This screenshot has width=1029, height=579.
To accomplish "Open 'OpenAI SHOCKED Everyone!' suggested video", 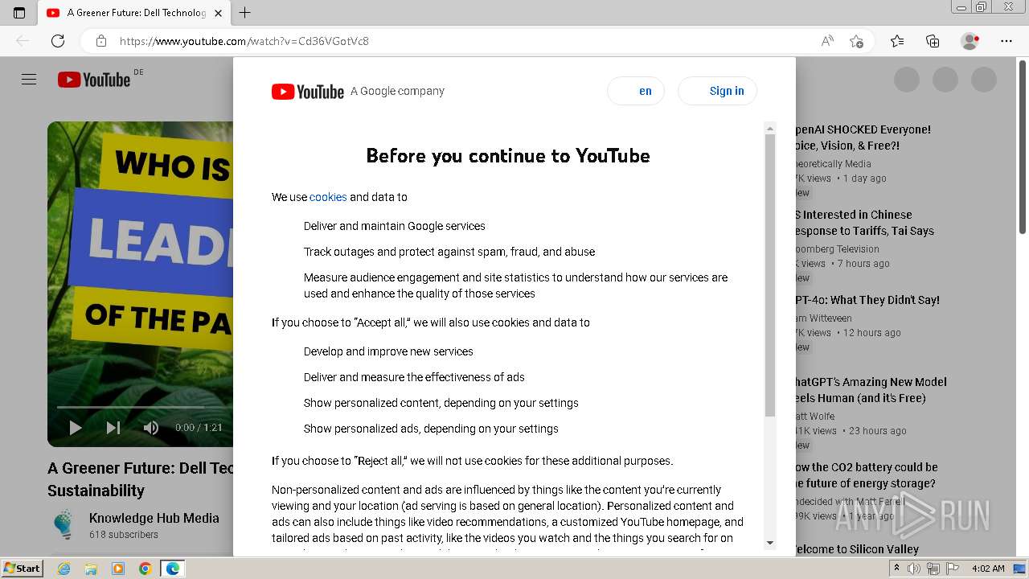I will [x=863, y=138].
